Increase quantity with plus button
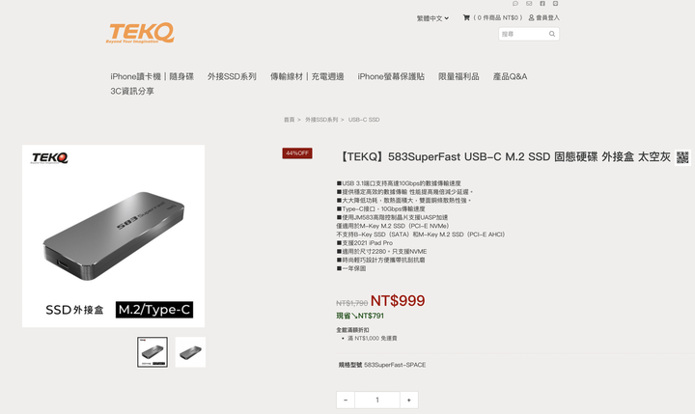Image resolution: width=695 pixels, height=414 pixels. click(x=408, y=400)
